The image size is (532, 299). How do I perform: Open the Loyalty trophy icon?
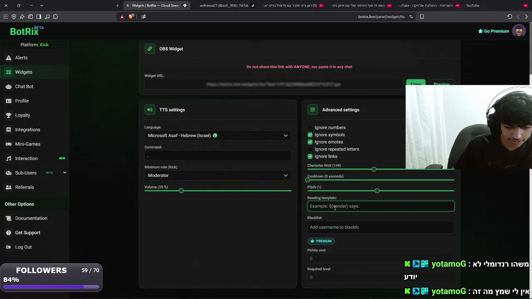point(8,115)
